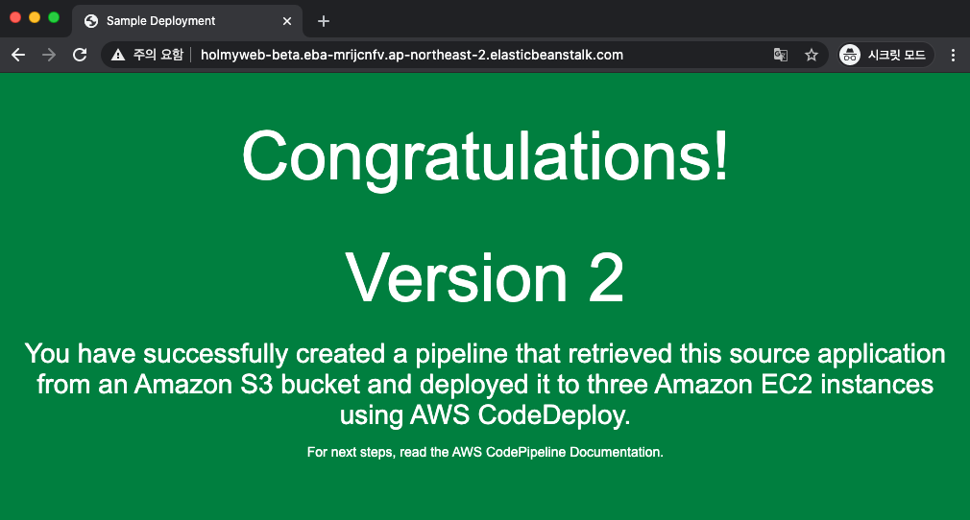The width and height of the screenshot is (970, 520).
Task: Reload the current page
Action: pyautogui.click(x=80, y=55)
